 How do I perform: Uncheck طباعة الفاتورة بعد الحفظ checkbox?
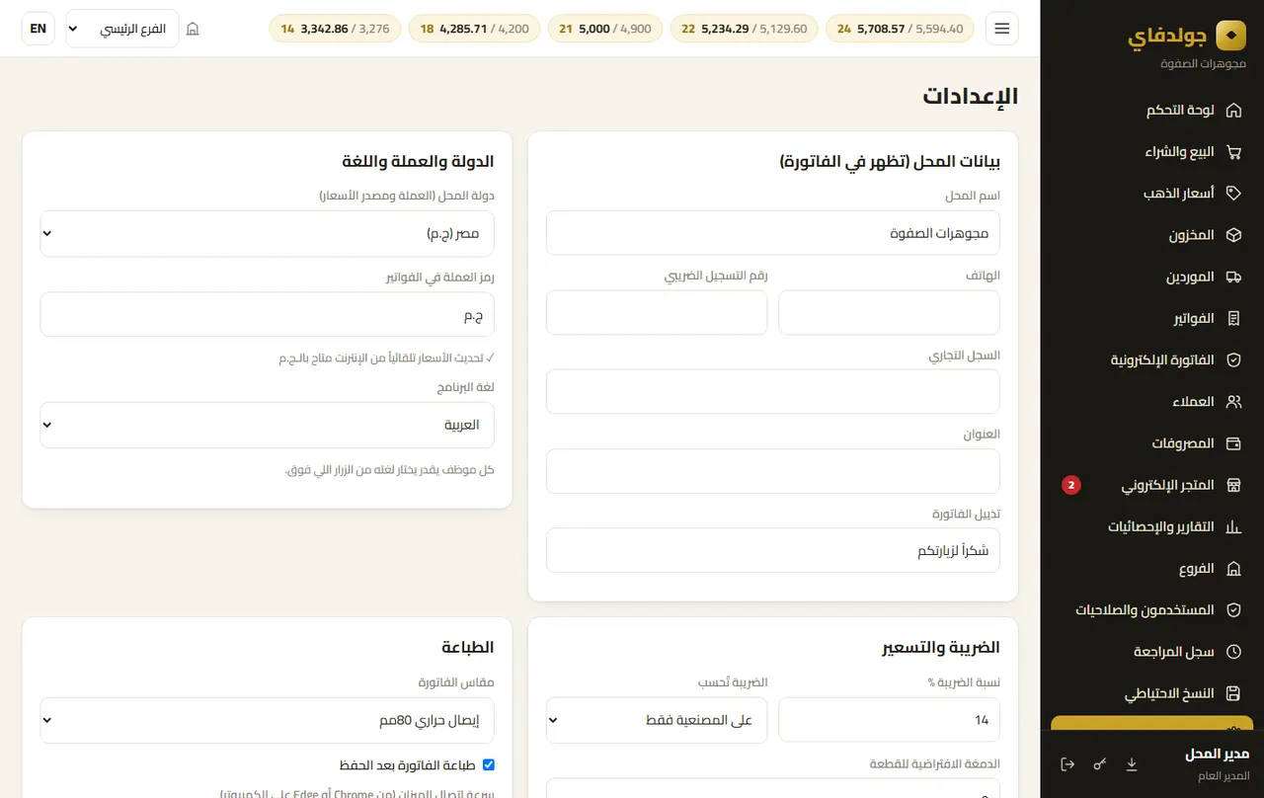pyautogui.click(x=488, y=765)
